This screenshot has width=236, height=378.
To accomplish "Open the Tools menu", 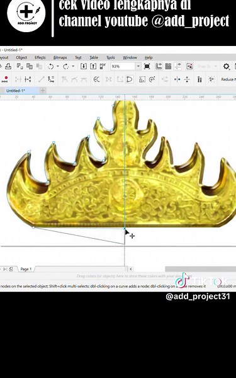I will click(111, 57).
